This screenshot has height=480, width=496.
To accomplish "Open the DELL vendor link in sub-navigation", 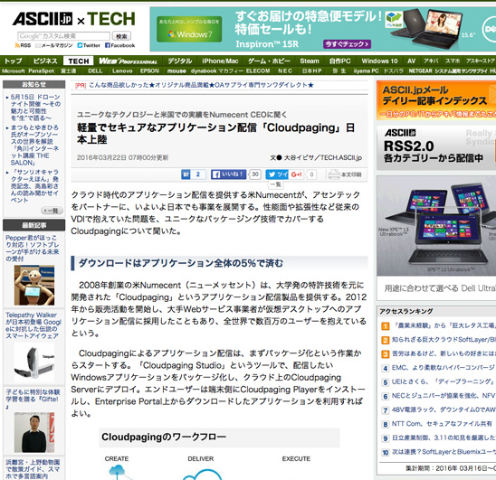I will pyautogui.click(x=95, y=71).
